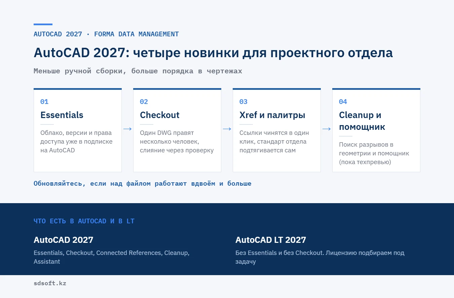Click the card number 02
The width and height of the screenshot is (454, 298).
coord(144,102)
